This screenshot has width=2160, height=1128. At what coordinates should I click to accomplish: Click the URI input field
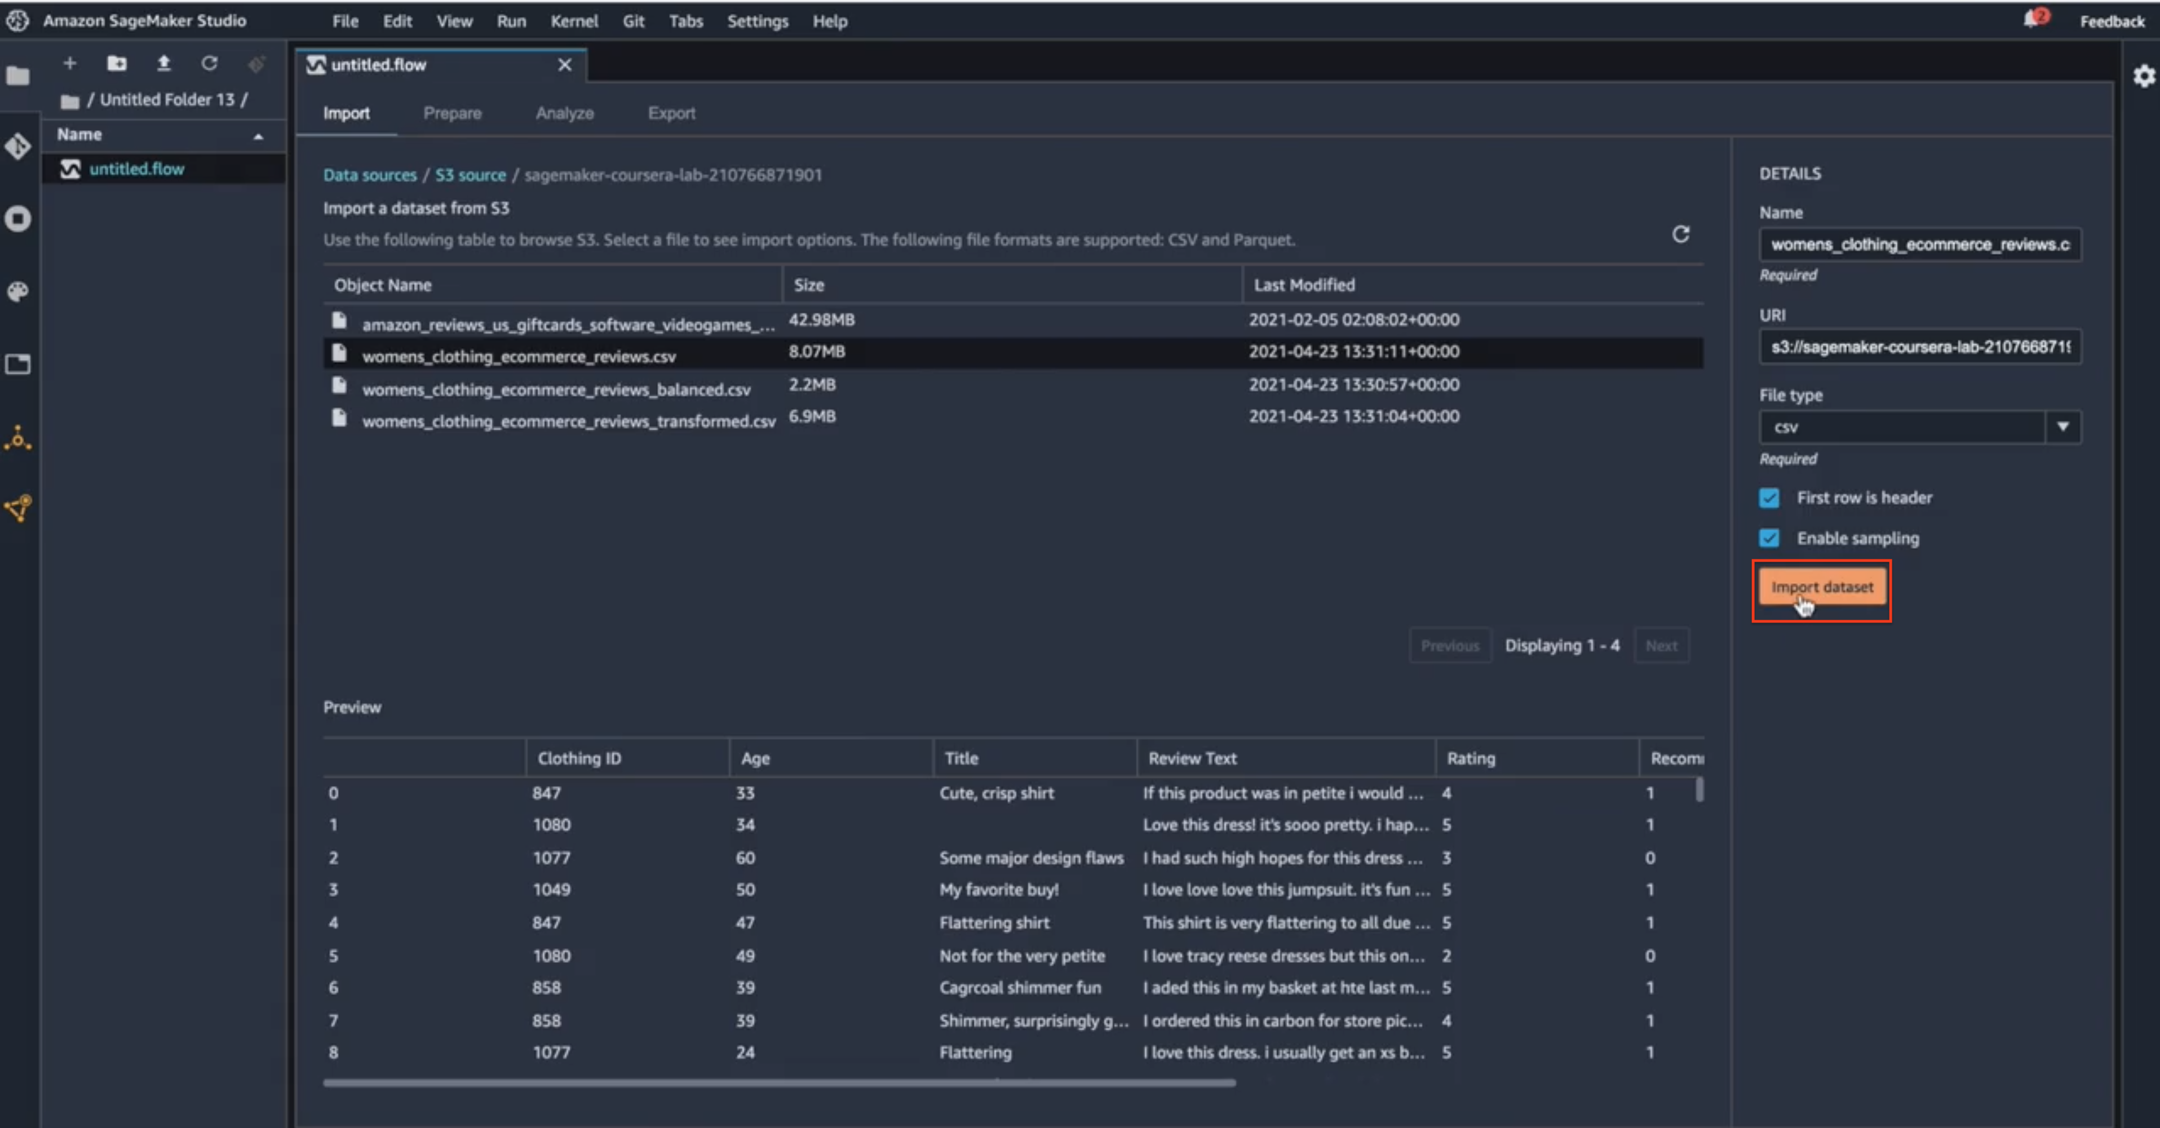pyautogui.click(x=1920, y=347)
